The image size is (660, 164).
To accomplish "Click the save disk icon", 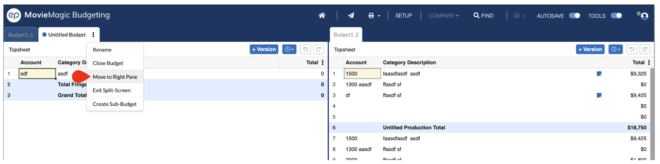I will tap(517, 16).
